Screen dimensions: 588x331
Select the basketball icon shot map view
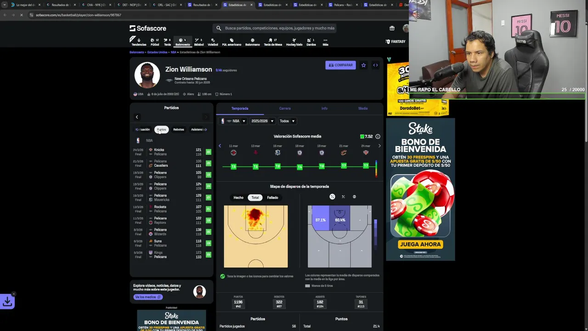(x=354, y=197)
